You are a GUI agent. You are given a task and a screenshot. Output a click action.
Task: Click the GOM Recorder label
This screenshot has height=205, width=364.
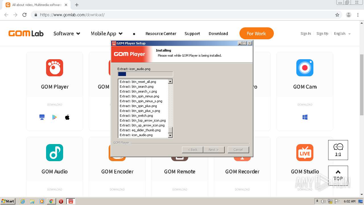click(x=242, y=172)
